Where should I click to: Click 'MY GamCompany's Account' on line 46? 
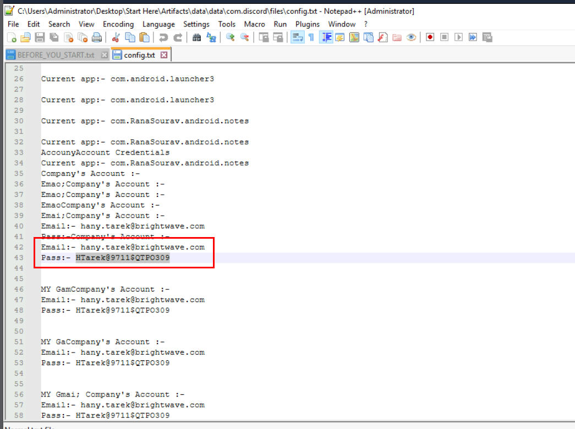[x=97, y=289]
